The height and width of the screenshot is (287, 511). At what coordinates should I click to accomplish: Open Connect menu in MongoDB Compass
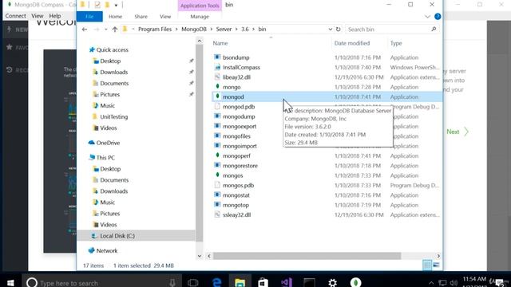15,16
